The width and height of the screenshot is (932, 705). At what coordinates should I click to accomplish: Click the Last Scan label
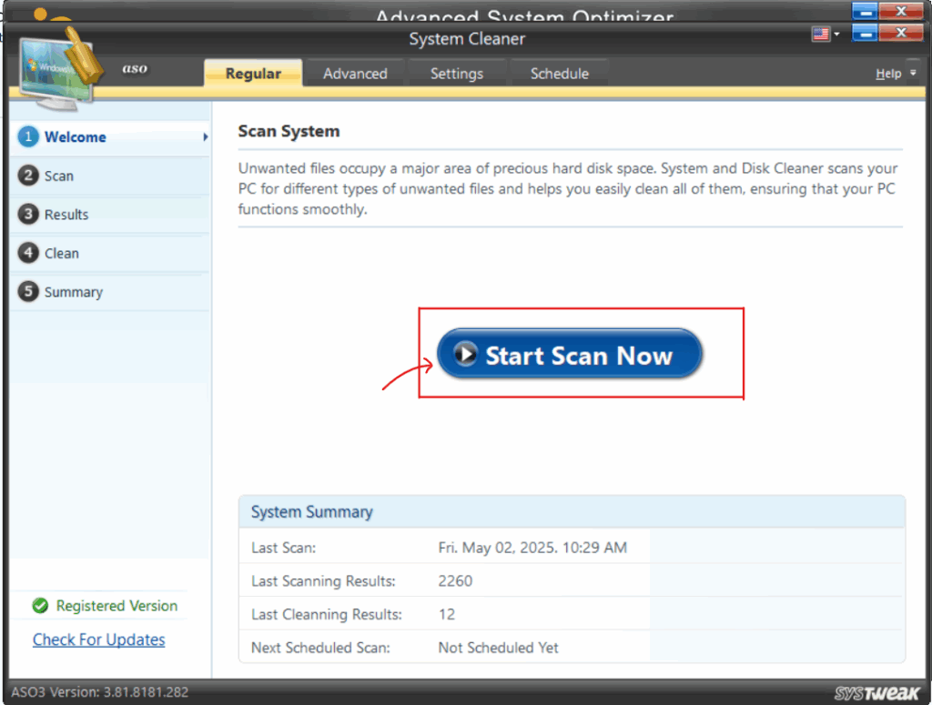click(284, 548)
